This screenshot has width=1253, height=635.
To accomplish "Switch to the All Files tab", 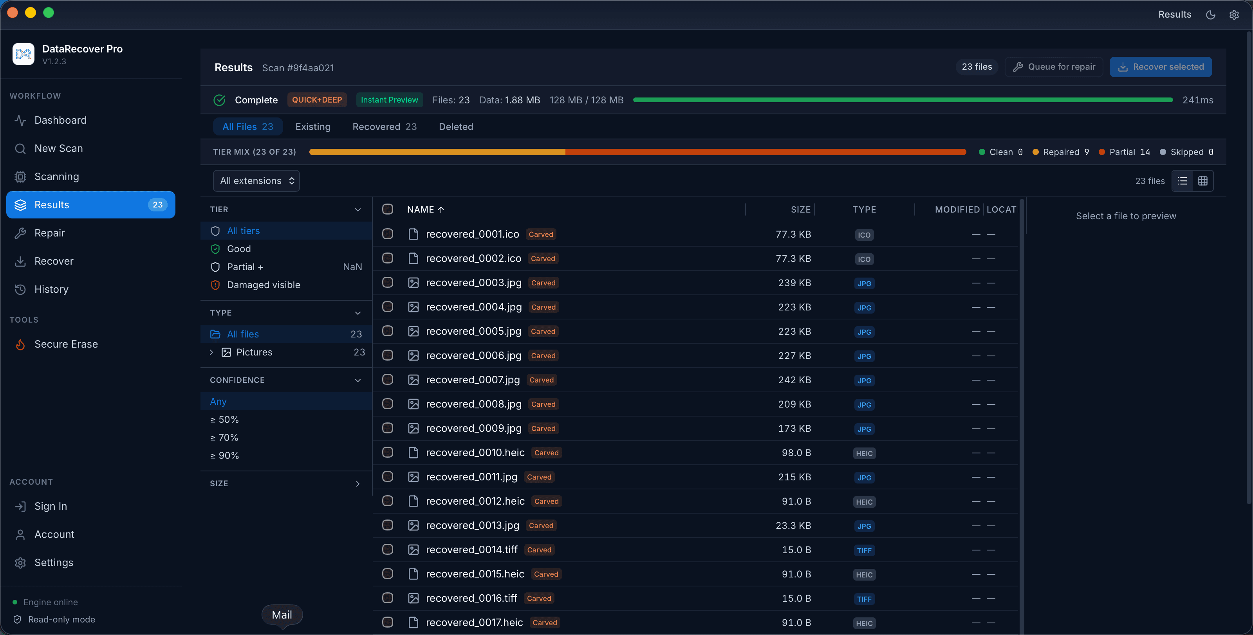I will pyautogui.click(x=247, y=126).
